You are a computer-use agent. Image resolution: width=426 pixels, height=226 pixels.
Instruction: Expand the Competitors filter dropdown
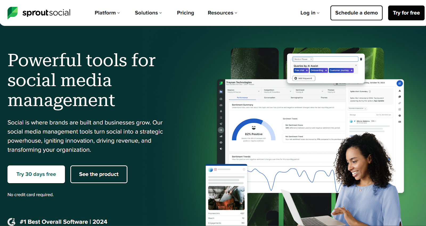point(277,91)
